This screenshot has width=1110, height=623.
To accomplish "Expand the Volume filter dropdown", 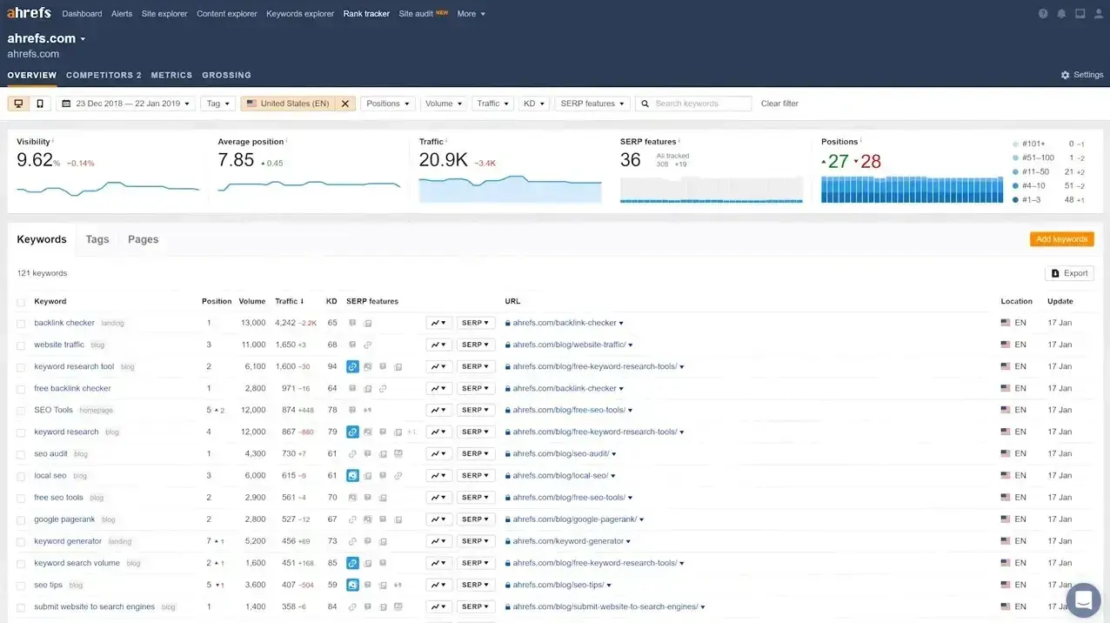I will pyautogui.click(x=444, y=103).
